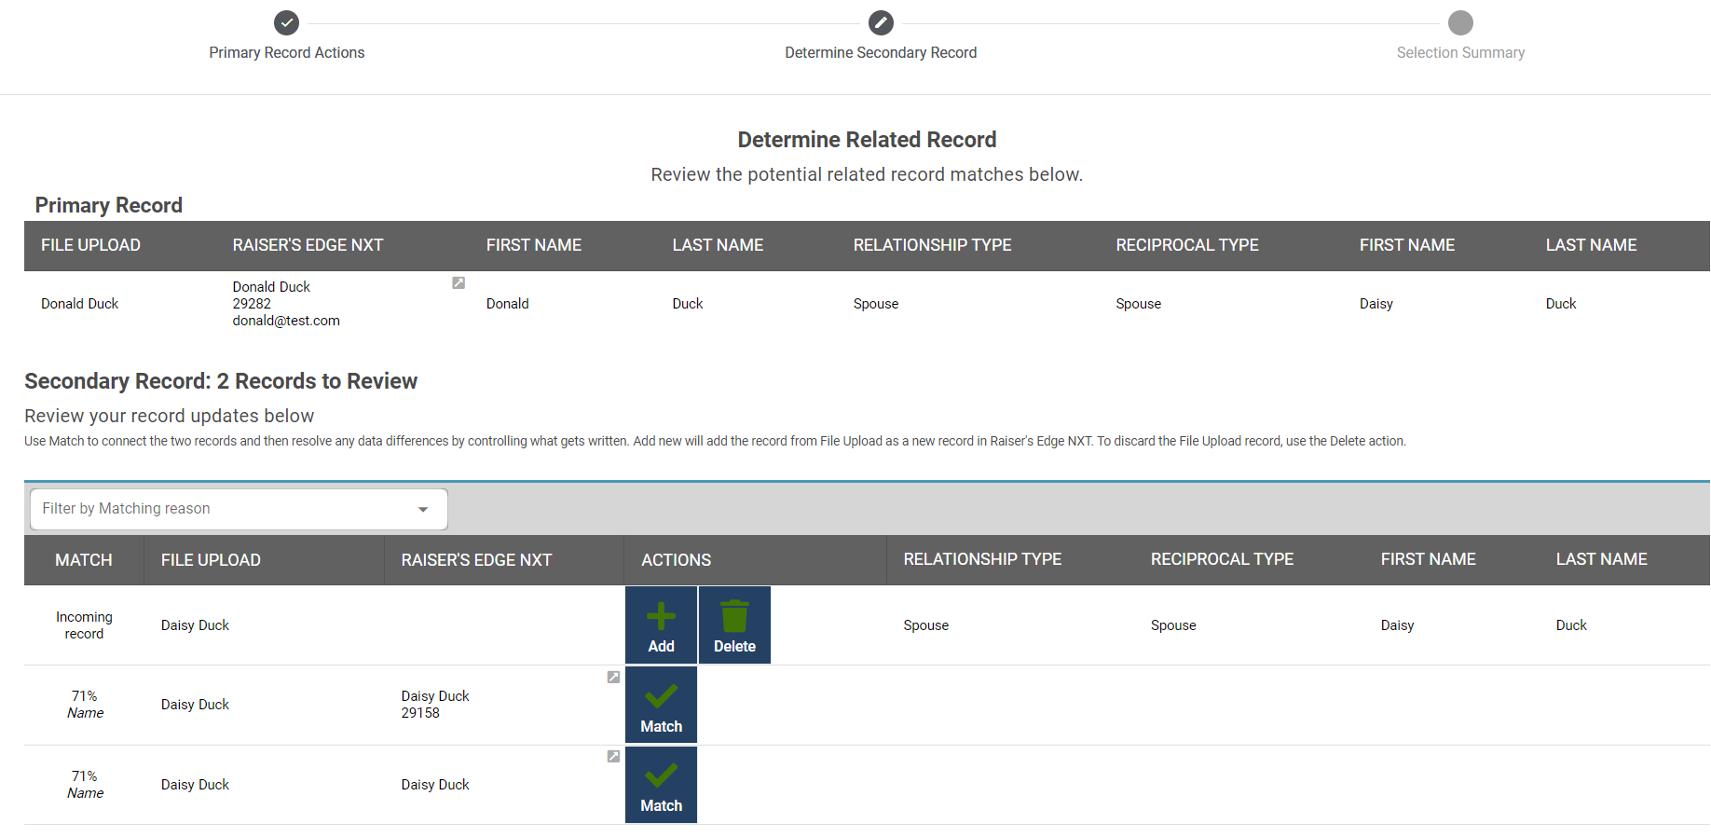Click the 29282 constituent ID
Image resolution: width=1711 pixels, height=837 pixels.
(252, 304)
